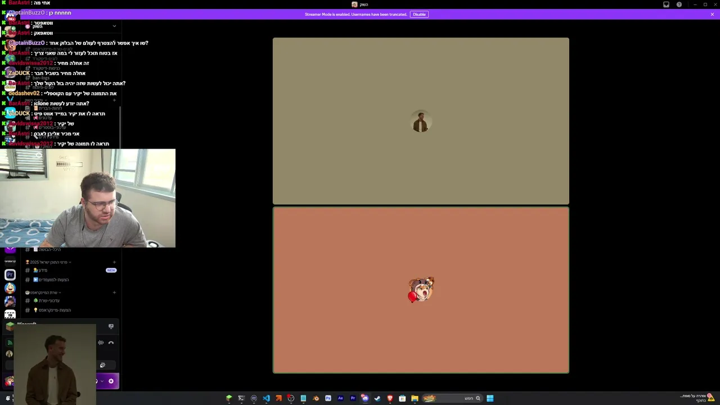Open the 'היכל-הבושה' channel

point(70,249)
